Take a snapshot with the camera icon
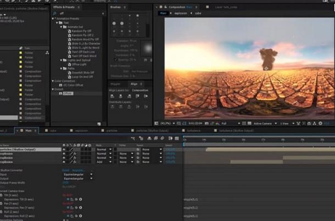Screen dimensions: 335x221 [206, 123]
